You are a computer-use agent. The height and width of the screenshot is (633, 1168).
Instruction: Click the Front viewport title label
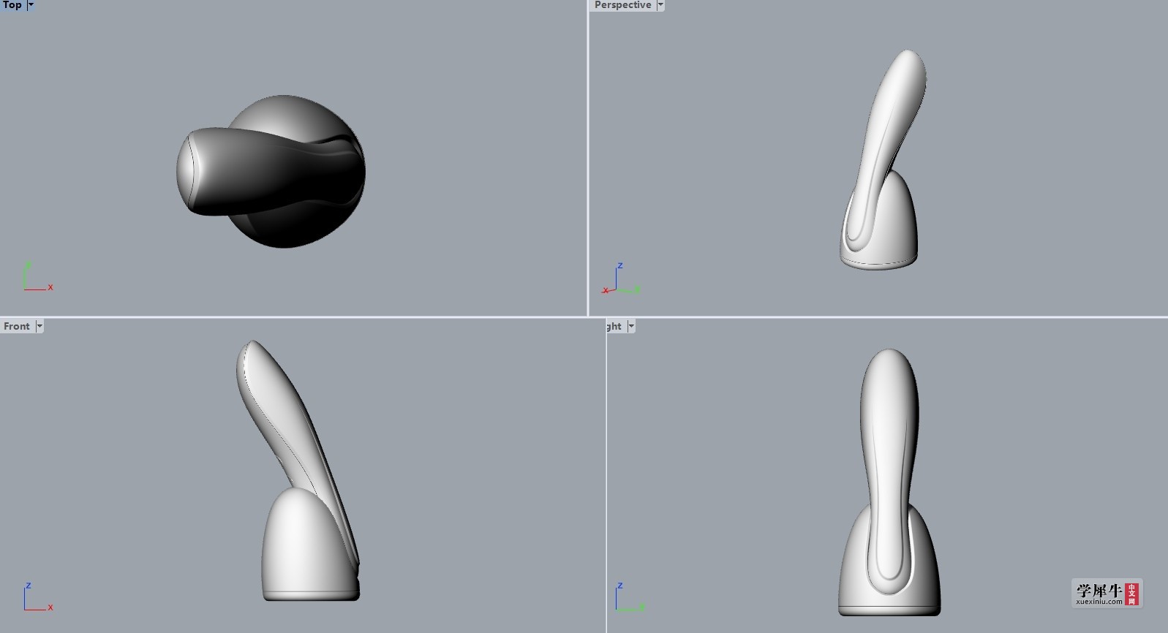coord(17,326)
